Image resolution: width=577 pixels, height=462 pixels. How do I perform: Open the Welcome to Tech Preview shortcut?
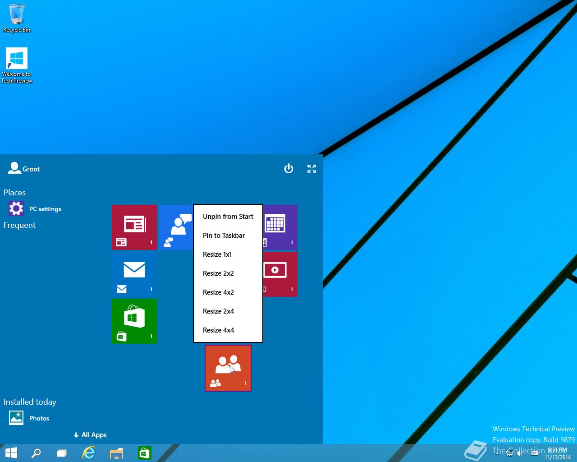pos(17,65)
